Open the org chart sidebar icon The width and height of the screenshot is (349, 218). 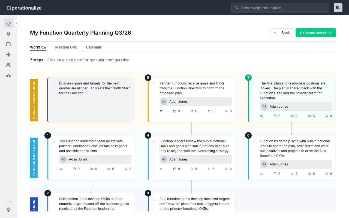point(8,75)
